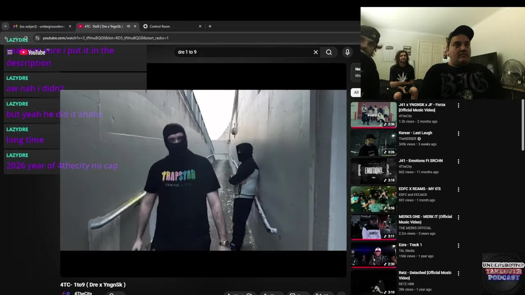Open the J41 x YNGNSK x JF - Forza thumbnail

[x=374, y=115]
